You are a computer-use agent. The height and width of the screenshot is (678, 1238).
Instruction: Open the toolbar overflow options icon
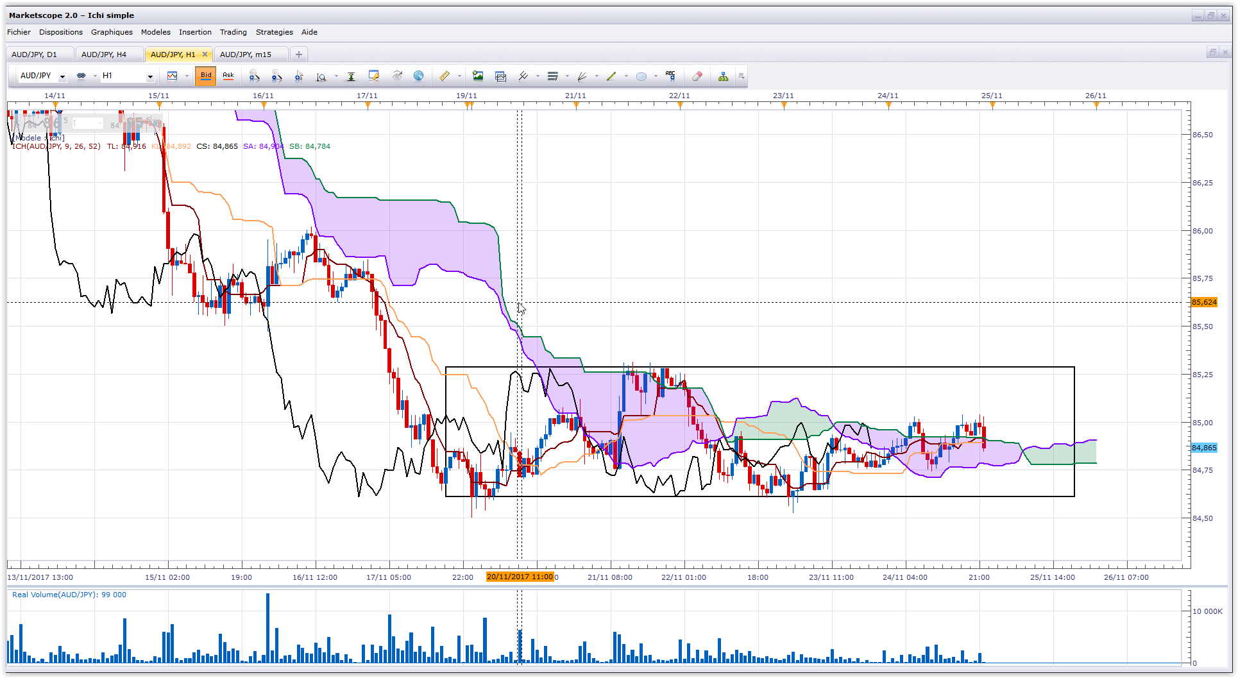[x=742, y=76]
